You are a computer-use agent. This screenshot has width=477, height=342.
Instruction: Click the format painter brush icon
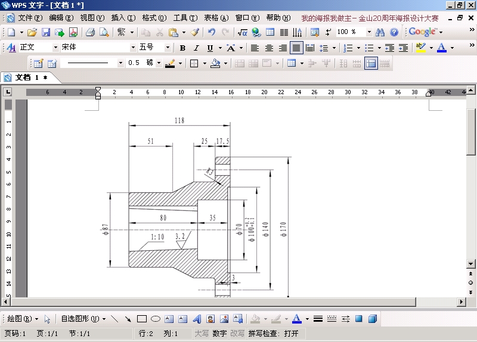point(195,32)
